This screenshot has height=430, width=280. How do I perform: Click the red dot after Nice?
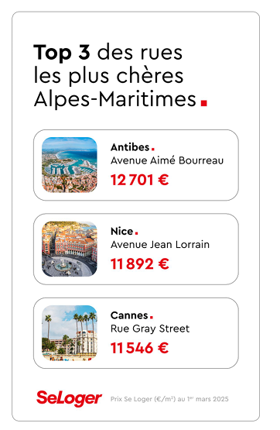tap(136, 233)
